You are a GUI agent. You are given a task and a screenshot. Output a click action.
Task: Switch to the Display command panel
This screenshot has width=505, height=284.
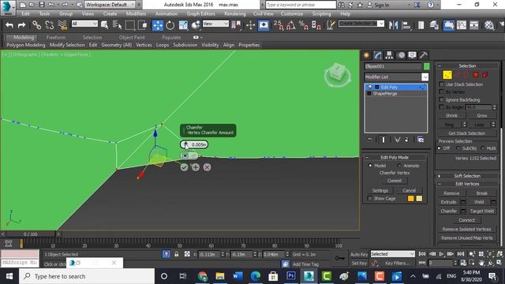click(412, 55)
